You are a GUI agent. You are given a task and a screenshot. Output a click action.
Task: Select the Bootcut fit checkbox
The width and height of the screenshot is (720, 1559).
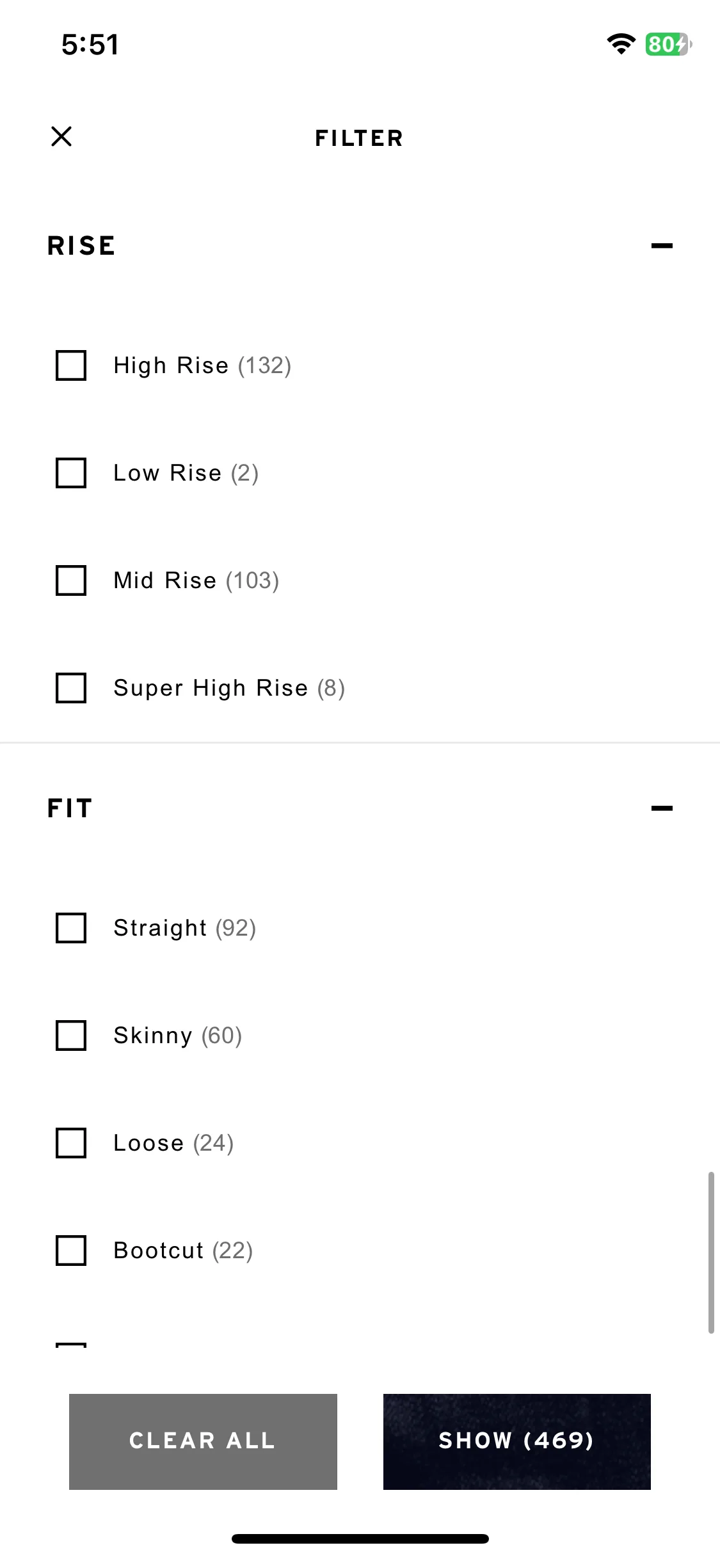pyautogui.click(x=71, y=1251)
